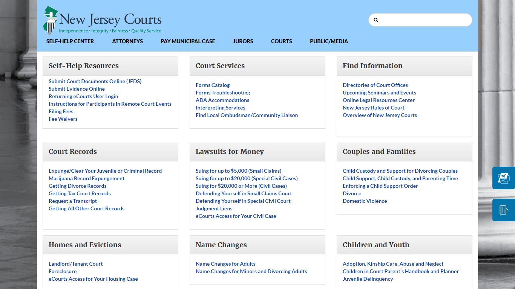
Task: Open Defending Yourself in Small Claims Court
Action: 244,193
